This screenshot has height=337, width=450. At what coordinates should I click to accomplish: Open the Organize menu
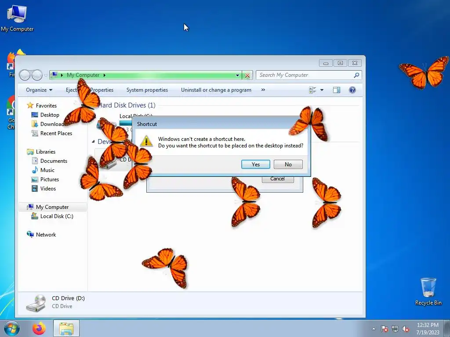coord(39,90)
